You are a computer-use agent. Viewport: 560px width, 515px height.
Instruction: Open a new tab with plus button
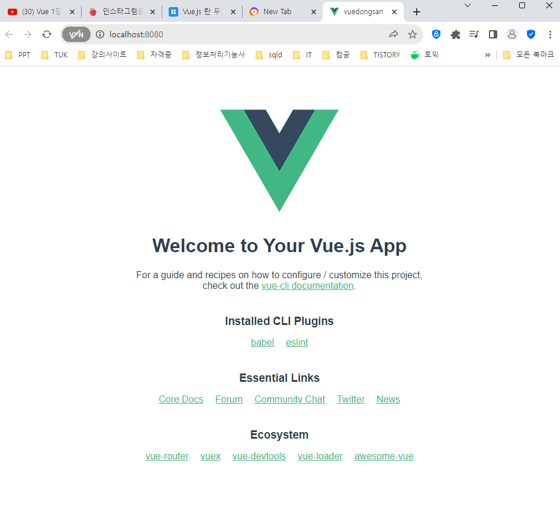tap(416, 12)
